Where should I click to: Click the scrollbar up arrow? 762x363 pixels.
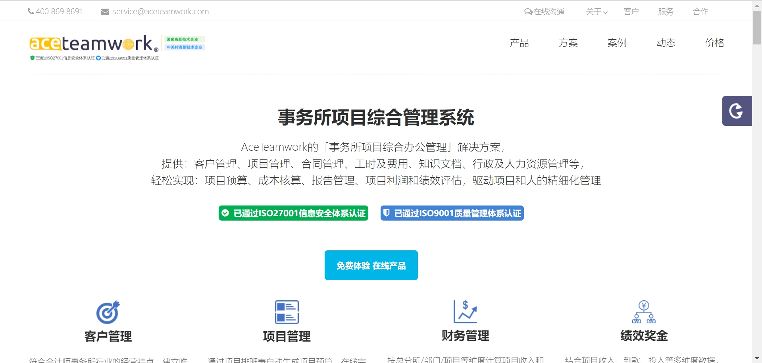757,6
